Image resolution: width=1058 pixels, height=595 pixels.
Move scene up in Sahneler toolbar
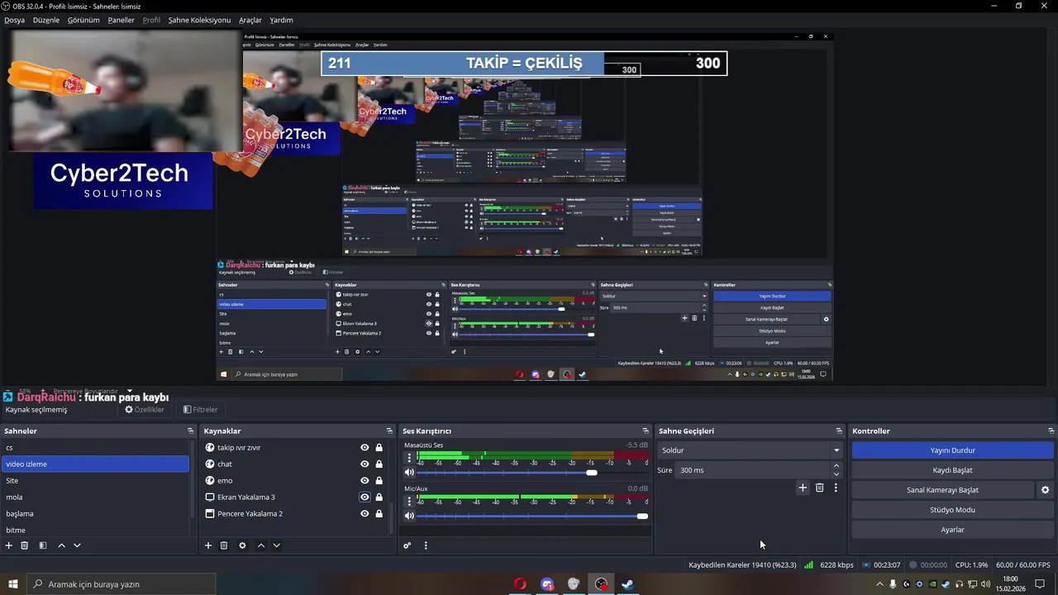(61, 545)
